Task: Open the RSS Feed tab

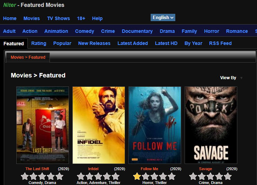Action: pyautogui.click(x=220, y=43)
